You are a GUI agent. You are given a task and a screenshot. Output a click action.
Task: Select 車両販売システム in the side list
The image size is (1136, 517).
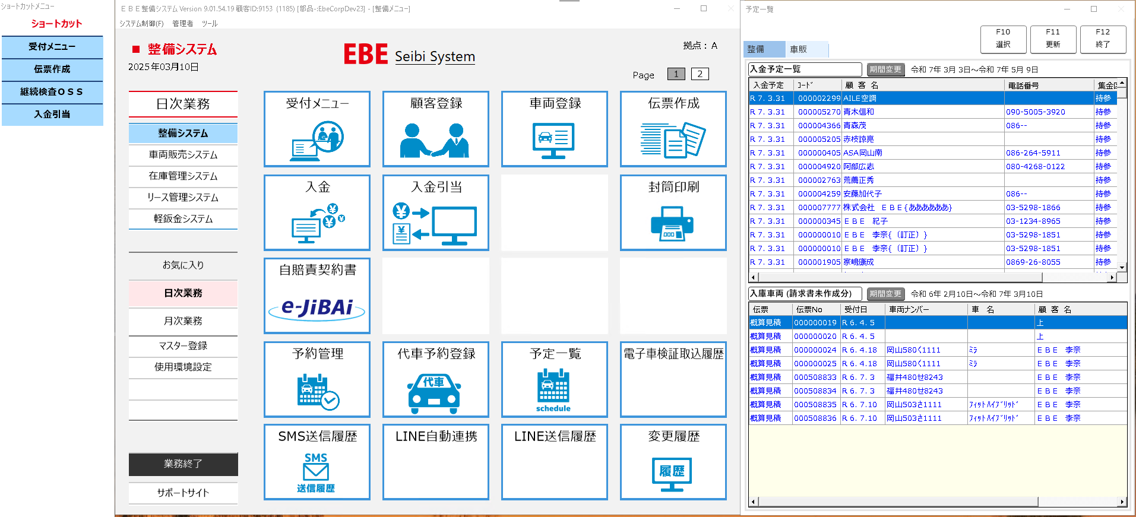tap(183, 155)
